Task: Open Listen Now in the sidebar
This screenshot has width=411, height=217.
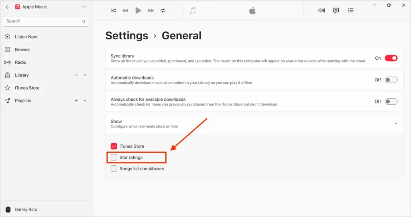Action: [x=26, y=37]
